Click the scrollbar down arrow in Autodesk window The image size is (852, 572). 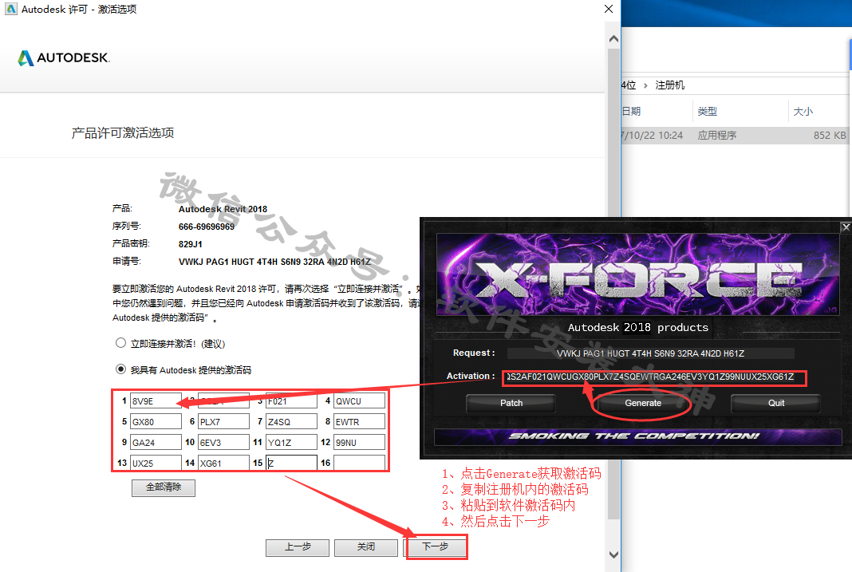coord(613,554)
